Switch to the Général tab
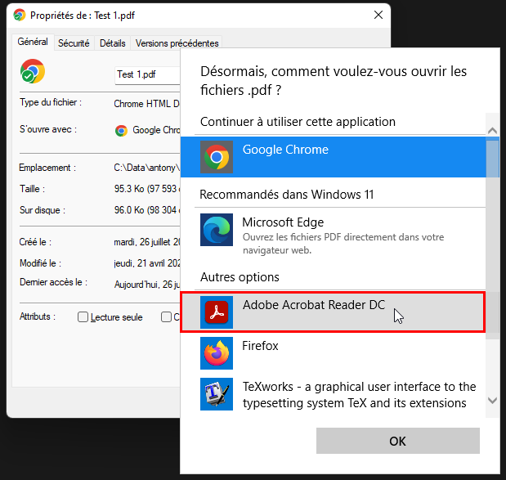The height and width of the screenshot is (480, 506). click(33, 42)
